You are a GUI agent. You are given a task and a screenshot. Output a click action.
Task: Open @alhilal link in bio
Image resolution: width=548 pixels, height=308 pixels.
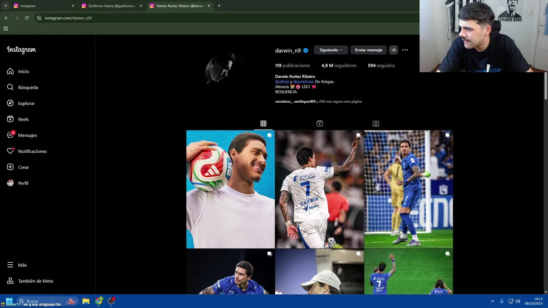pos(282,82)
